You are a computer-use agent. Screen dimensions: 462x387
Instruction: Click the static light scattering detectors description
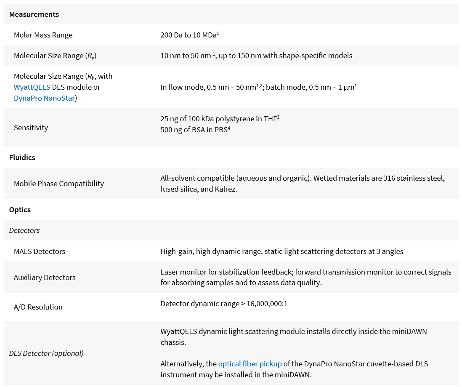281,251
